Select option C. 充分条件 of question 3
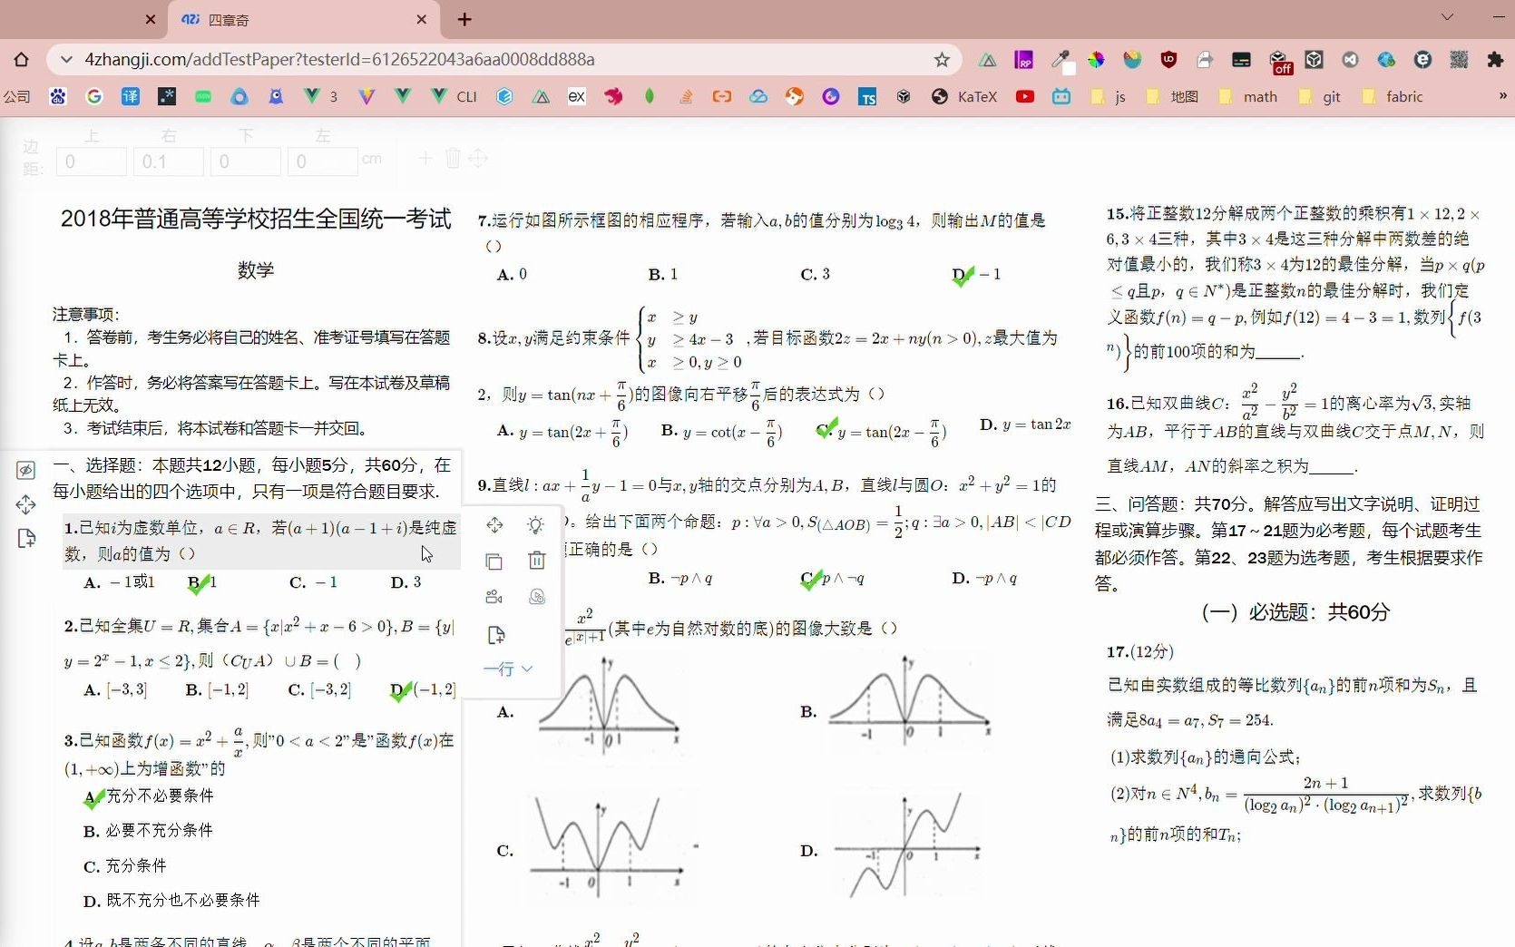This screenshot has width=1515, height=947. 125,866
